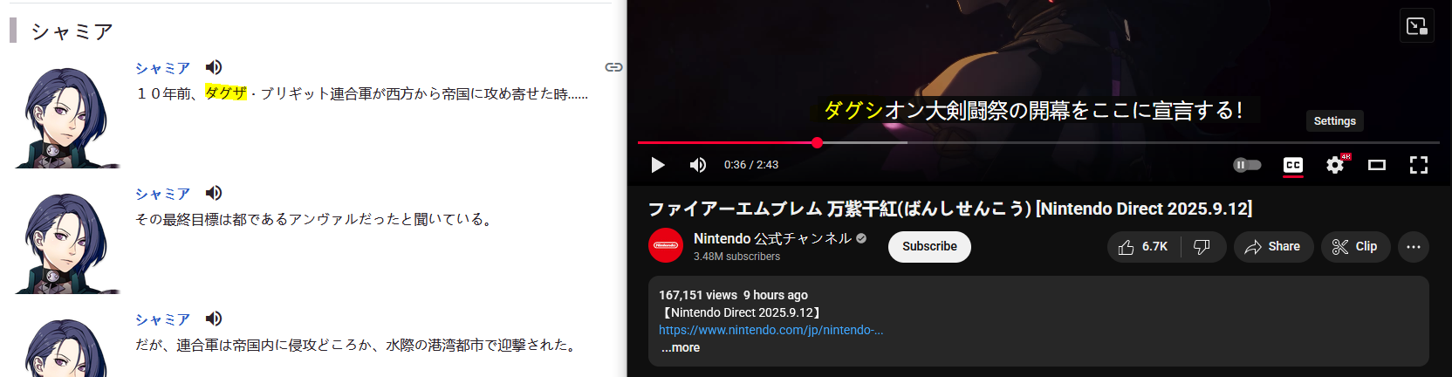Viewport: 1452px width, 377px height.
Task: Click text その最終目標は都であるアンヴァルだったと聞いている。
Action: click(x=315, y=219)
